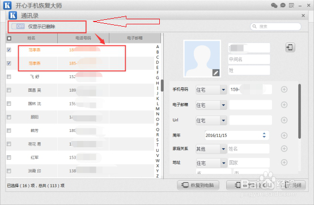This screenshot has width=314, height=205.
Task: Check the 红军 contact checkbox
Action: point(9,157)
